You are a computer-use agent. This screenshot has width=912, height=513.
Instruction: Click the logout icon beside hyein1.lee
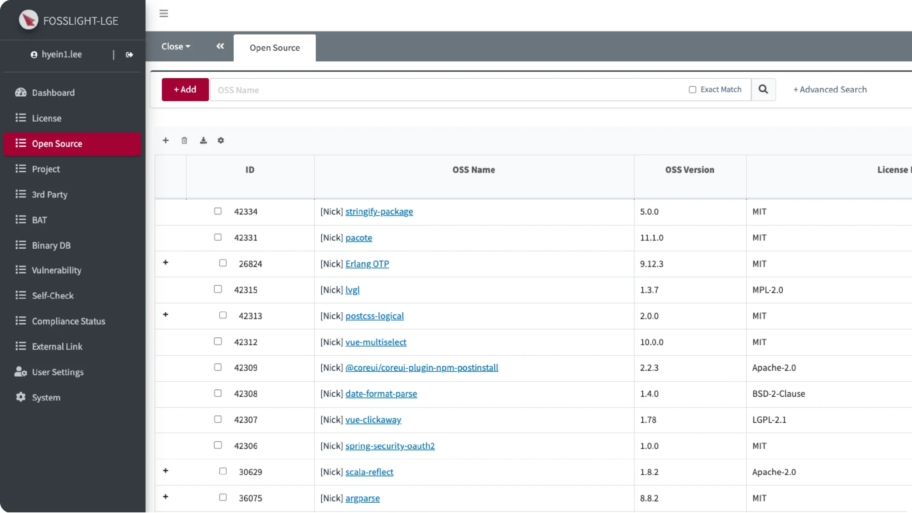click(129, 55)
